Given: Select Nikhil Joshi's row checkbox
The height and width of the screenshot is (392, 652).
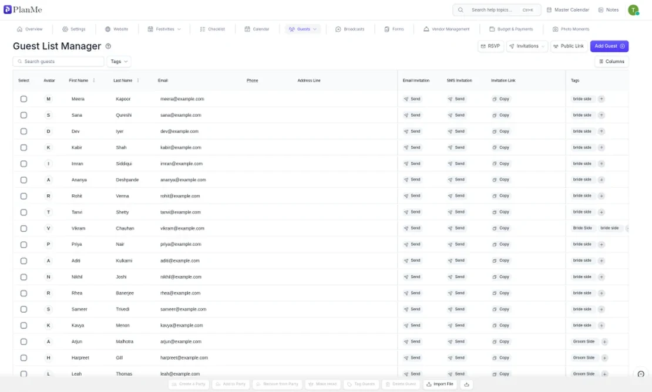Looking at the screenshot, I should pyautogui.click(x=23, y=277).
